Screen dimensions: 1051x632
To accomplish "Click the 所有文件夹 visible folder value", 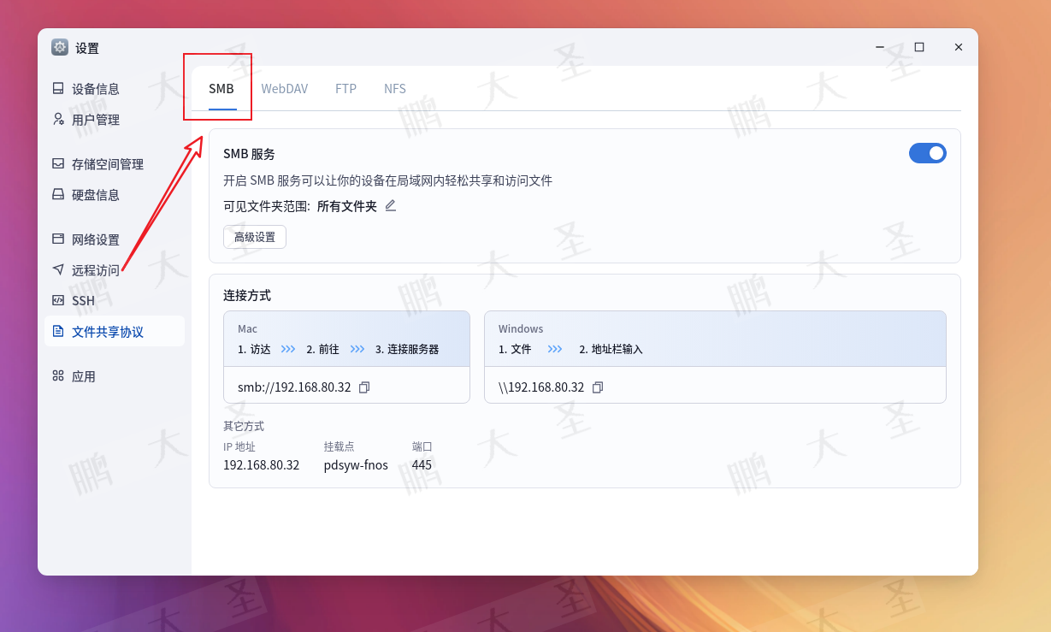I will coord(347,206).
